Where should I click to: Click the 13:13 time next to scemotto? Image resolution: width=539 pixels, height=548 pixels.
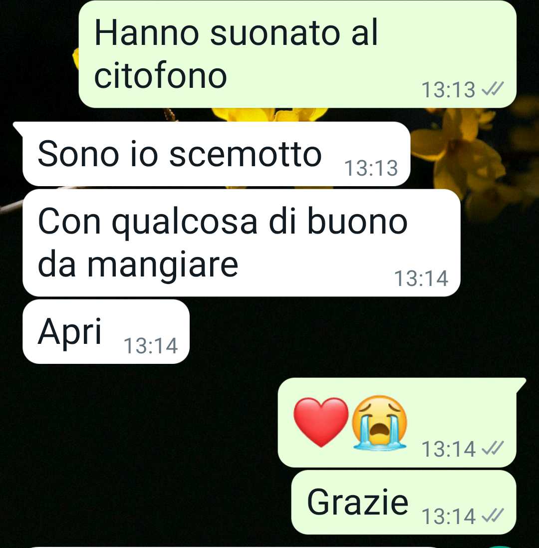tap(371, 168)
